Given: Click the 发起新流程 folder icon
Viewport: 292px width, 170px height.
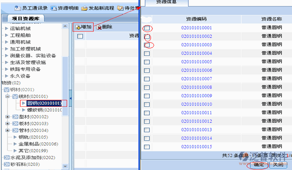Looking at the screenshot, I should click(84, 8).
